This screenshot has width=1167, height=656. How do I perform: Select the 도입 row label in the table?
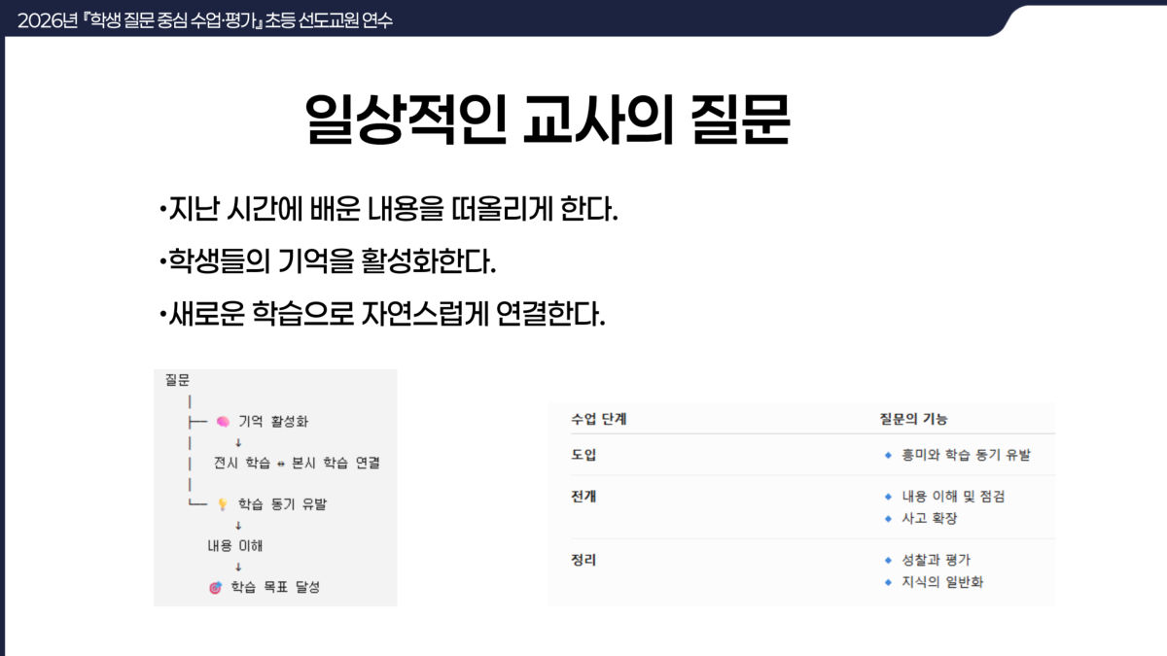[x=583, y=455]
